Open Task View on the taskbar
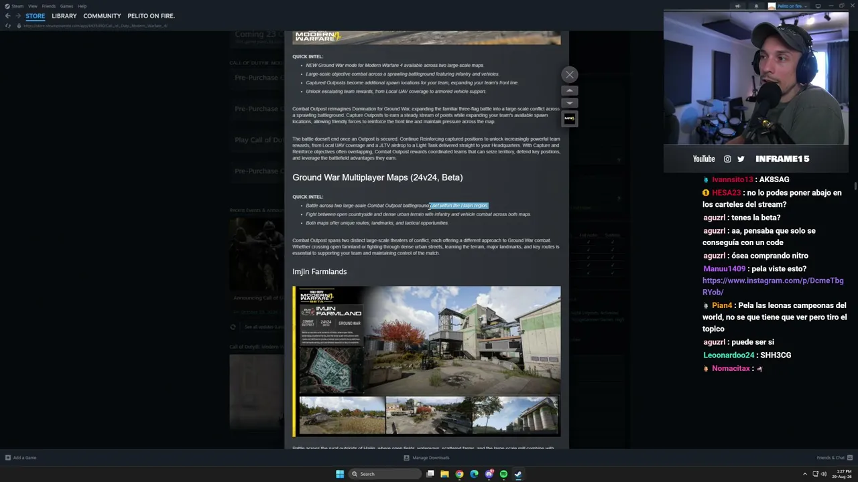This screenshot has height=482, width=858. [x=430, y=474]
